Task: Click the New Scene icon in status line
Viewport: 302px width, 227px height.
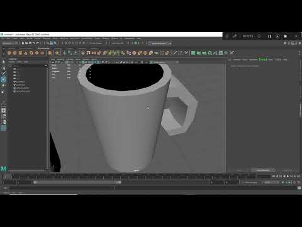Action: (x=23, y=43)
